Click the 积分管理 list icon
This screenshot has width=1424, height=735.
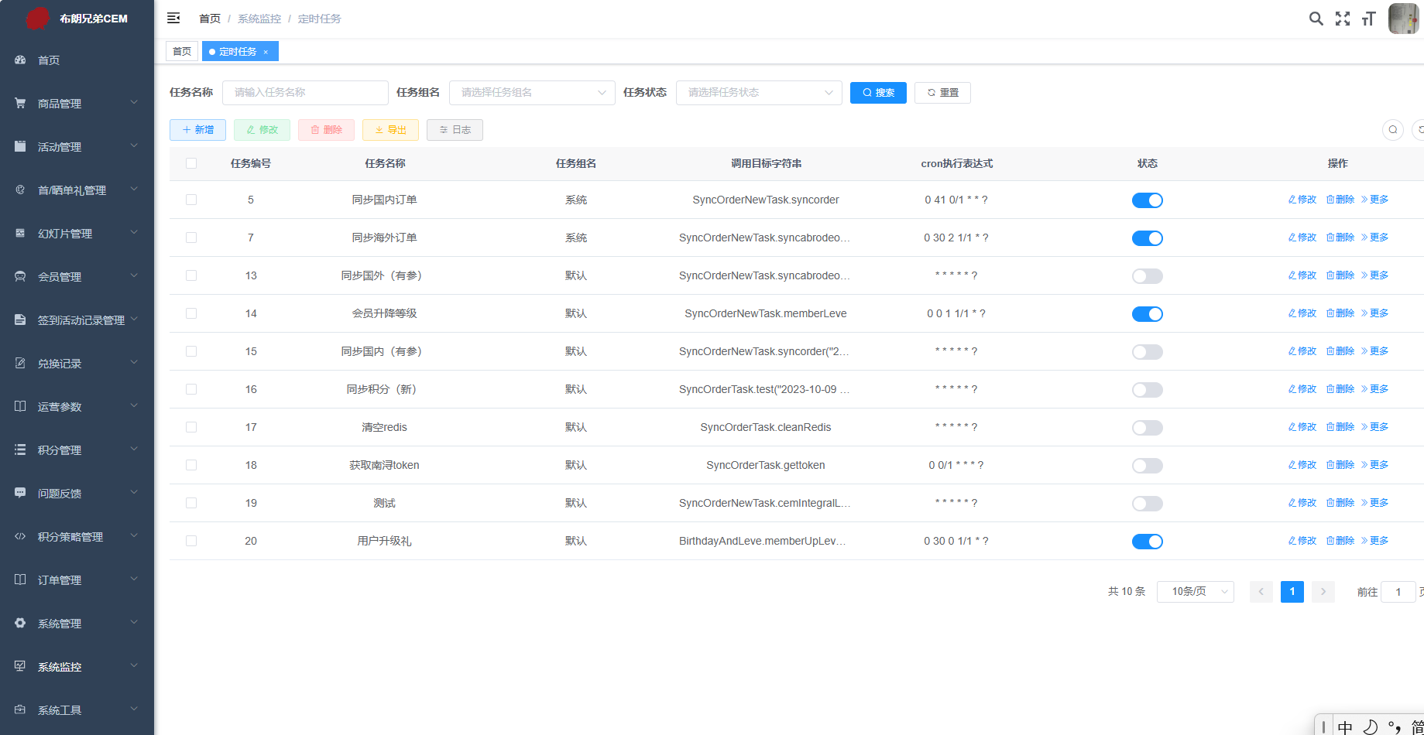tap(20, 450)
